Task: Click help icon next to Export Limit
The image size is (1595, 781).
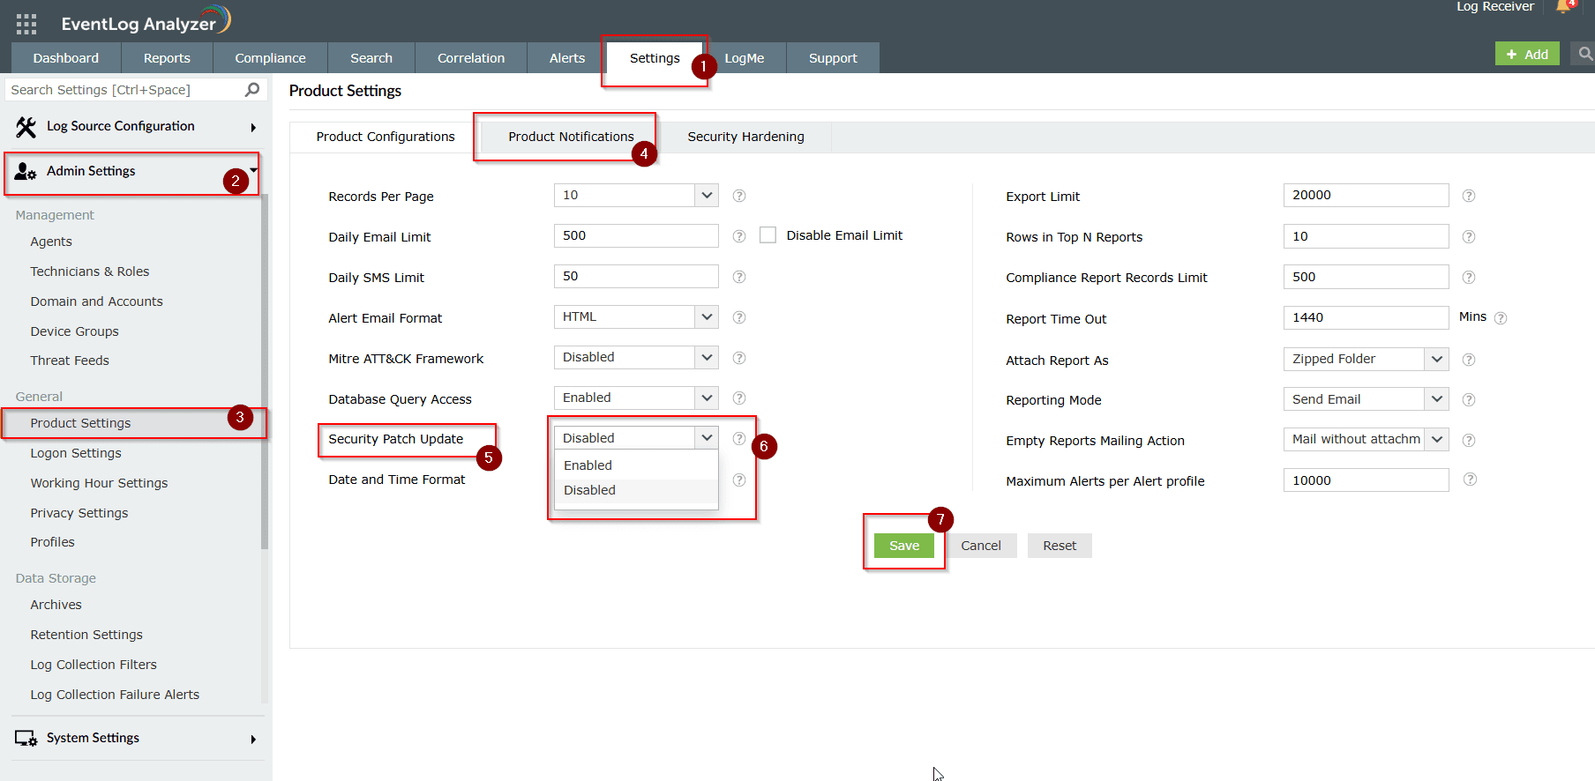Action: pyautogui.click(x=1469, y=196)
